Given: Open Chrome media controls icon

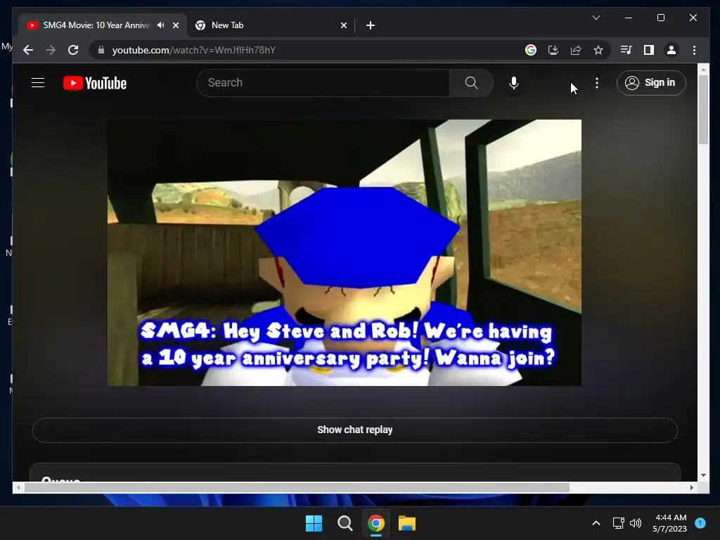Looking at the screenshot, I should tap(626, 50).
